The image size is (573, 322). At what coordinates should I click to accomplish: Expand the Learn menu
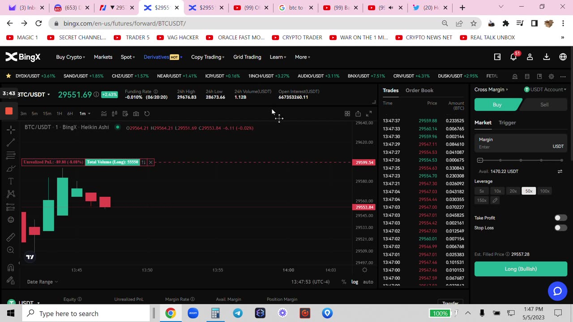click(x=278, y=57)
